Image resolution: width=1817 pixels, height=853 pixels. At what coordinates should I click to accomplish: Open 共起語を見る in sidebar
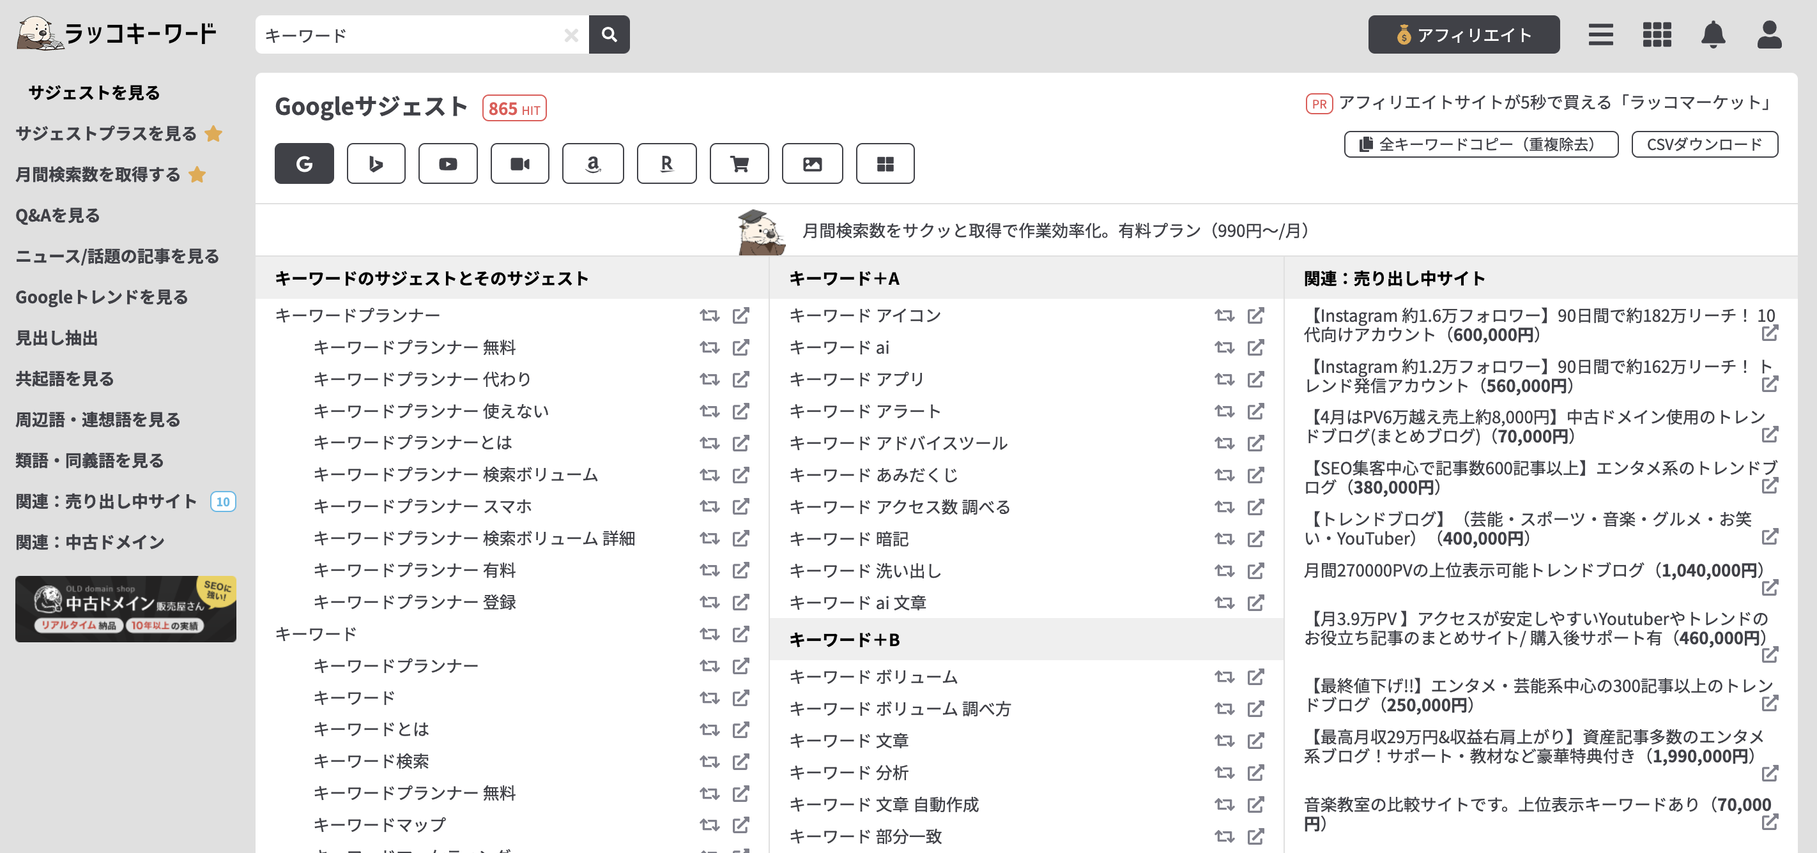click(65, 379)
